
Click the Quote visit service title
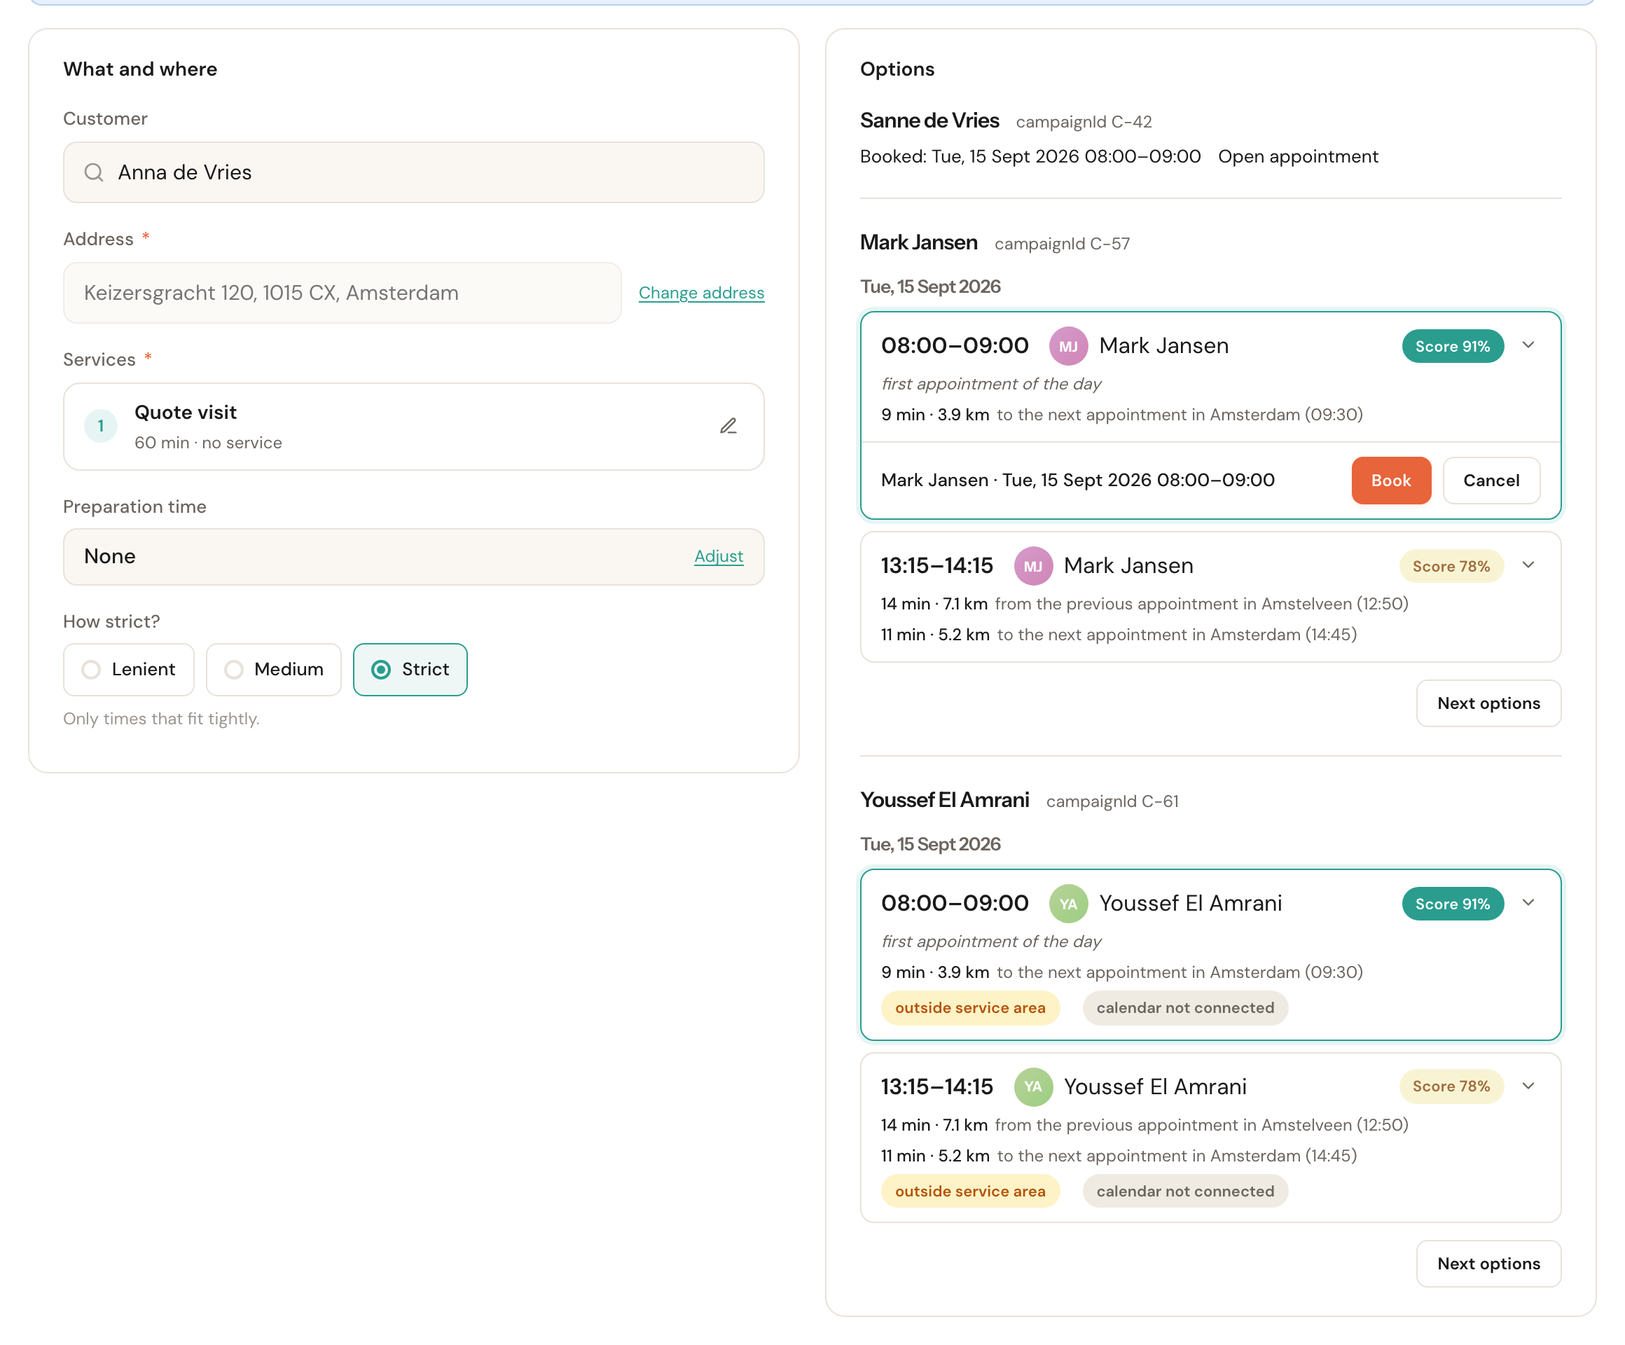pos(186,413)
